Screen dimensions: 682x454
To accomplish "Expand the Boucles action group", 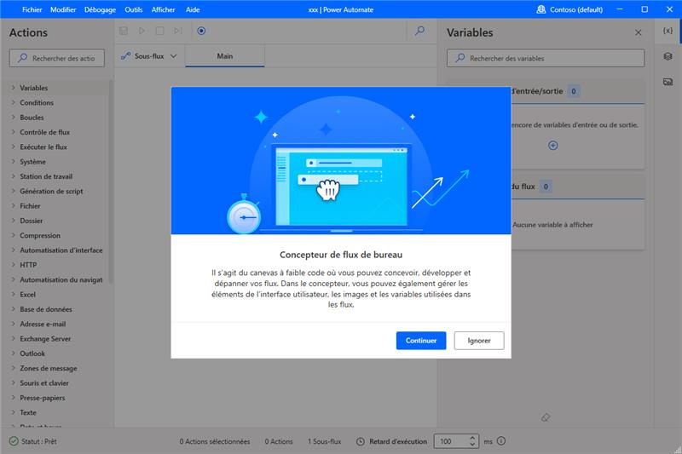I will point(55,118).
